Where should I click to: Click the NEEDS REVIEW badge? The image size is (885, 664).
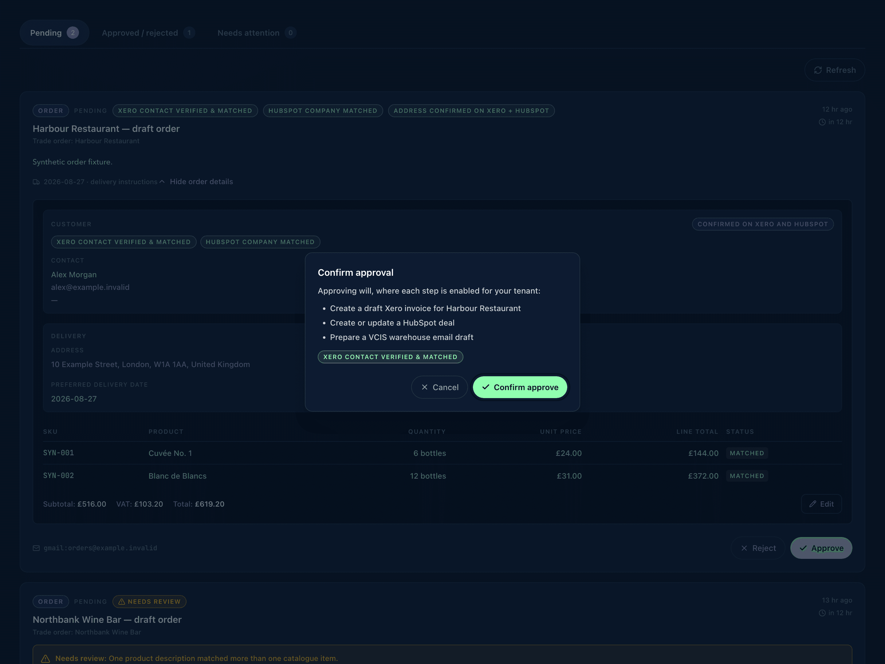pos(149,602)
